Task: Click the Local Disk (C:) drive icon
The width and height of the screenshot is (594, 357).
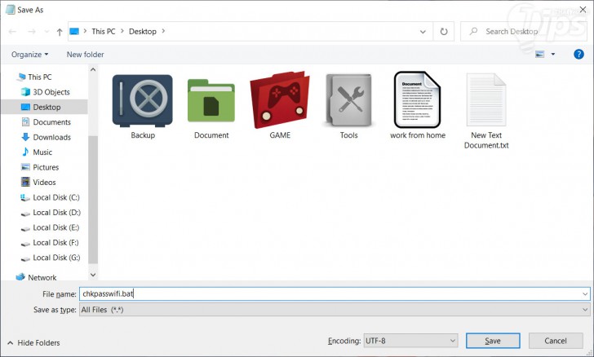Action: tap(25, 197)
